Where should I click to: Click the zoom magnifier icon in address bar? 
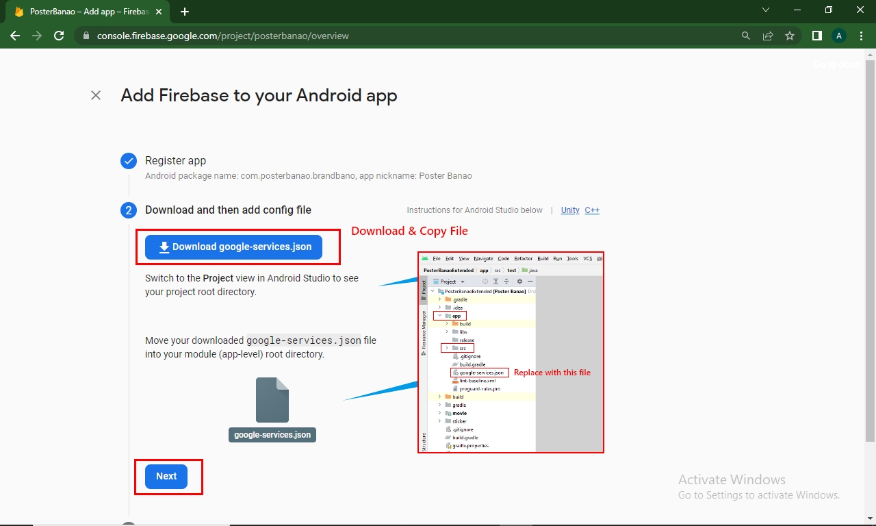coord(746,36)
